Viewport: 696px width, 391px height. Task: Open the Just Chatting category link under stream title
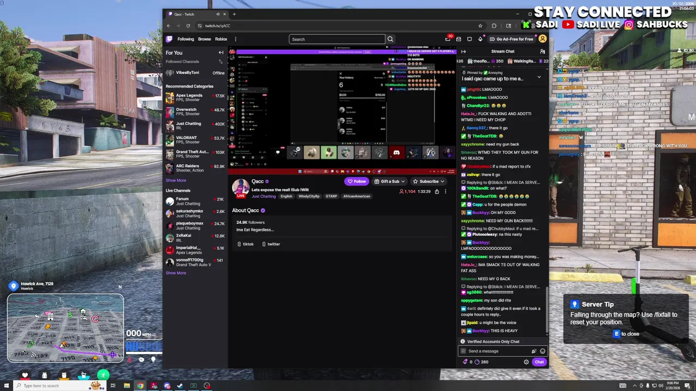pos(264,196)
